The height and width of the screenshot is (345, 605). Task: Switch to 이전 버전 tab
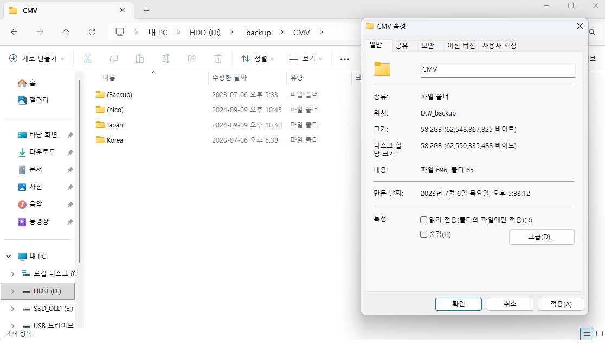pyautogui.click(x=461, y=46)
